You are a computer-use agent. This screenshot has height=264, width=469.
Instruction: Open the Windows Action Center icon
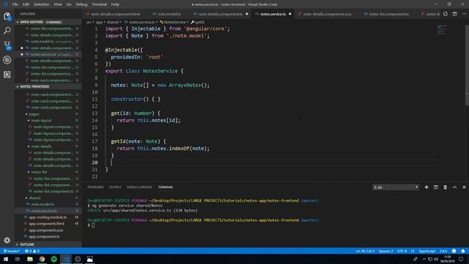click(461, 259)
